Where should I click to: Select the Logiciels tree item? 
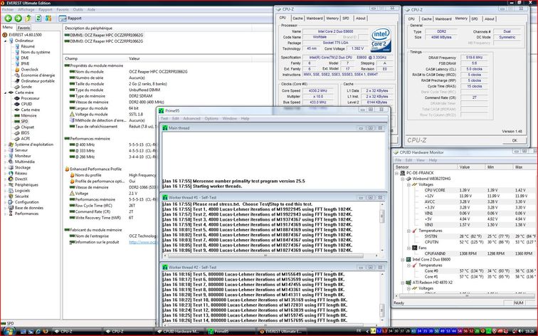click(x=22, y=191)
